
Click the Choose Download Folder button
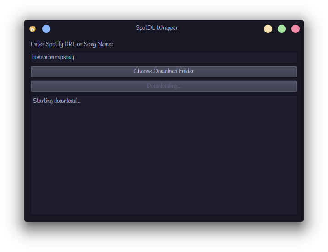[164, 72]
